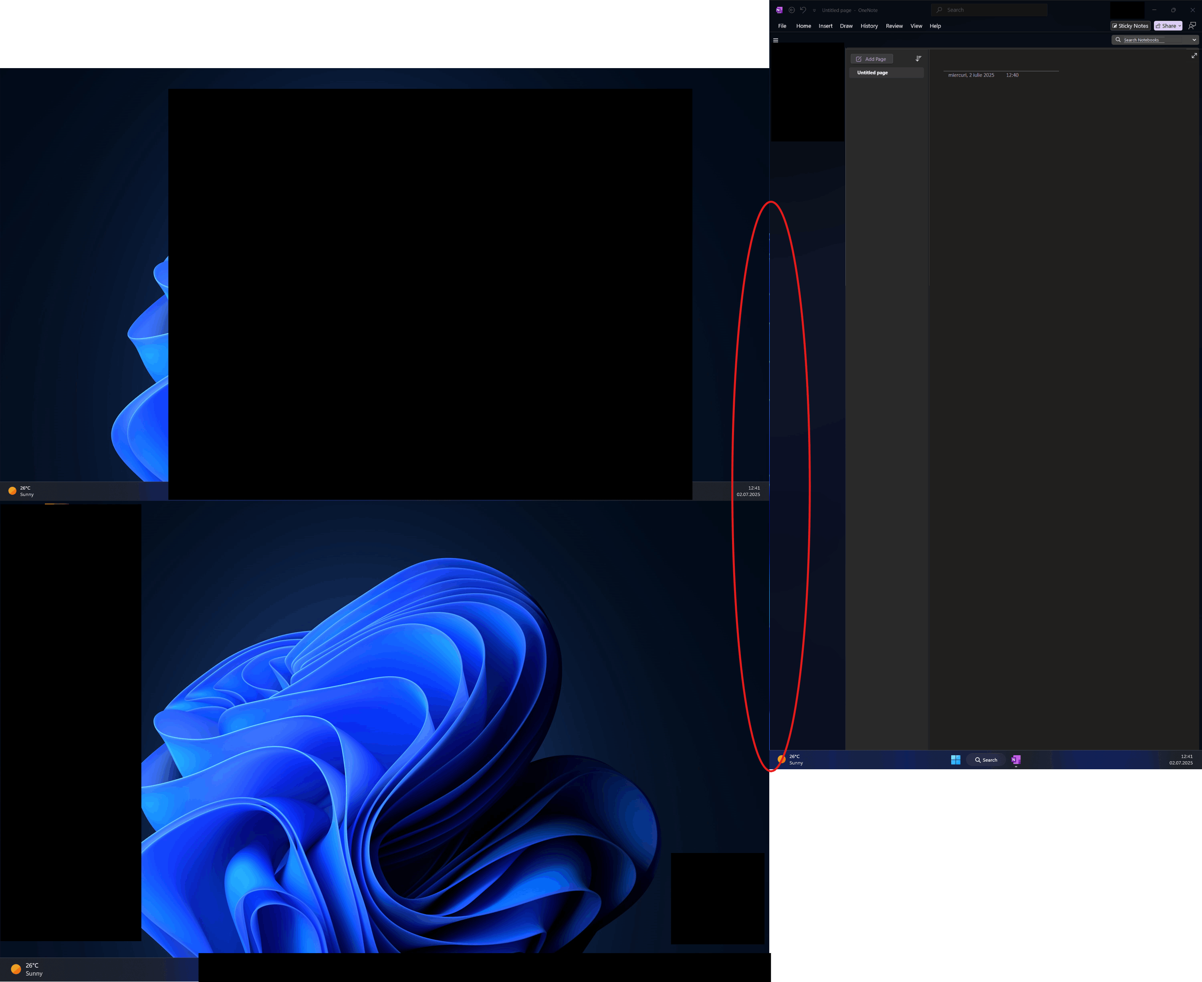Click the OneNote logo in title bar
The image size is (1202, 982).
coord(779,10)
